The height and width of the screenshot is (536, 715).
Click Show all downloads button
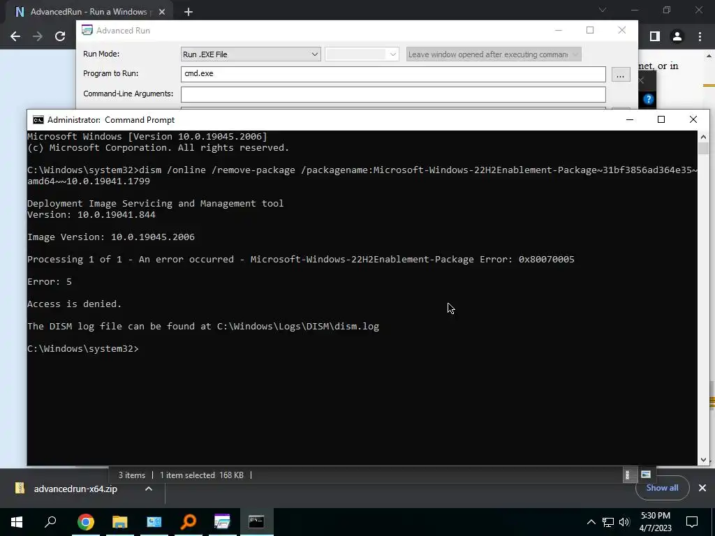tap(662, 488)
